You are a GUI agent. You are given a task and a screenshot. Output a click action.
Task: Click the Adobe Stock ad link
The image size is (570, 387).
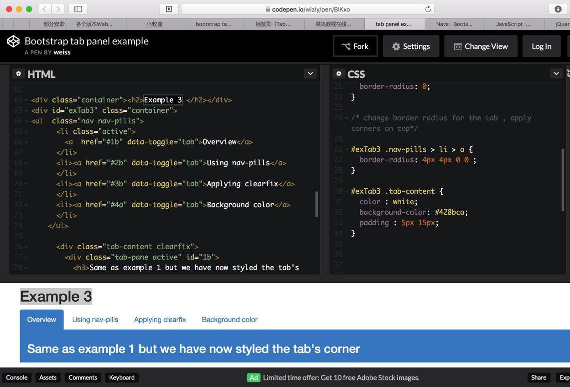[x=341, y=378]
